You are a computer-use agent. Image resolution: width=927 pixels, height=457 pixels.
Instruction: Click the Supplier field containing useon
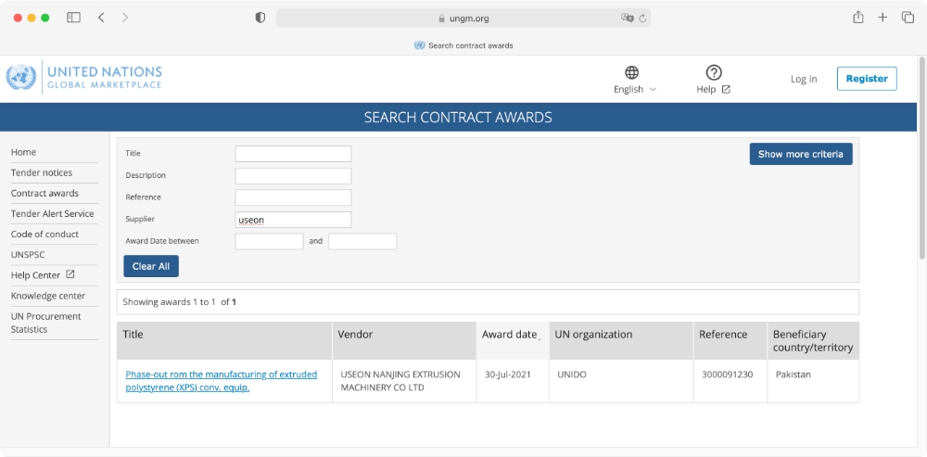[293, 220]
